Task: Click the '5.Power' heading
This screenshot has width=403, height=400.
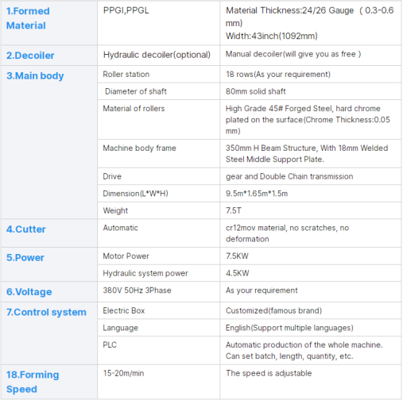Action: tap(25, 258)
